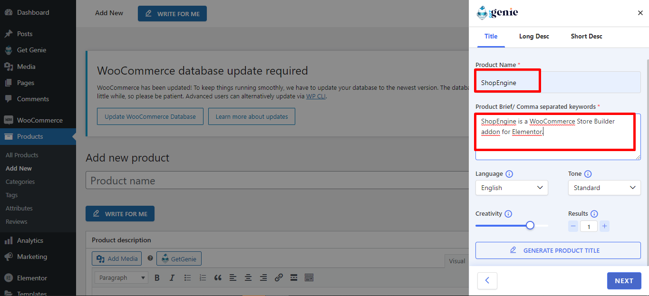This screenshot has height=296, width=649.
Task: Click the Add Media button
Action: (x=117, y=258)
